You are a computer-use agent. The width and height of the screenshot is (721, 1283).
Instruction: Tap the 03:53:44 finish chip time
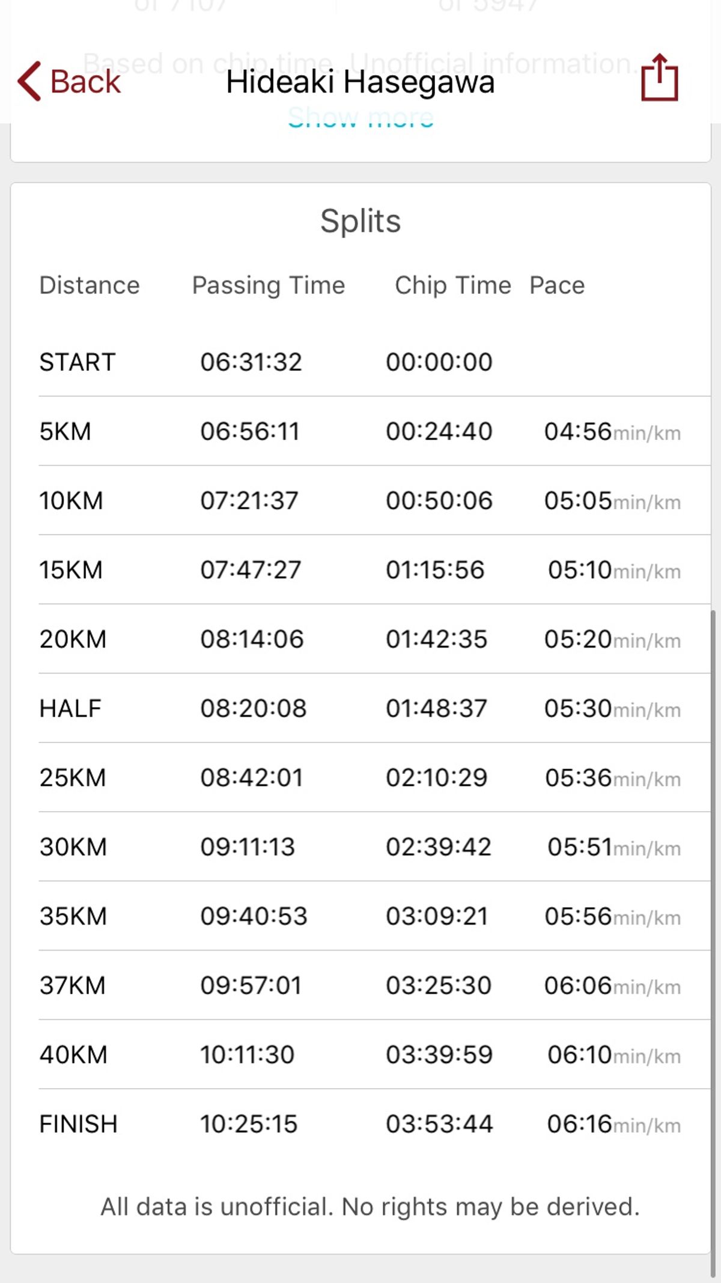pos(439,1124)
